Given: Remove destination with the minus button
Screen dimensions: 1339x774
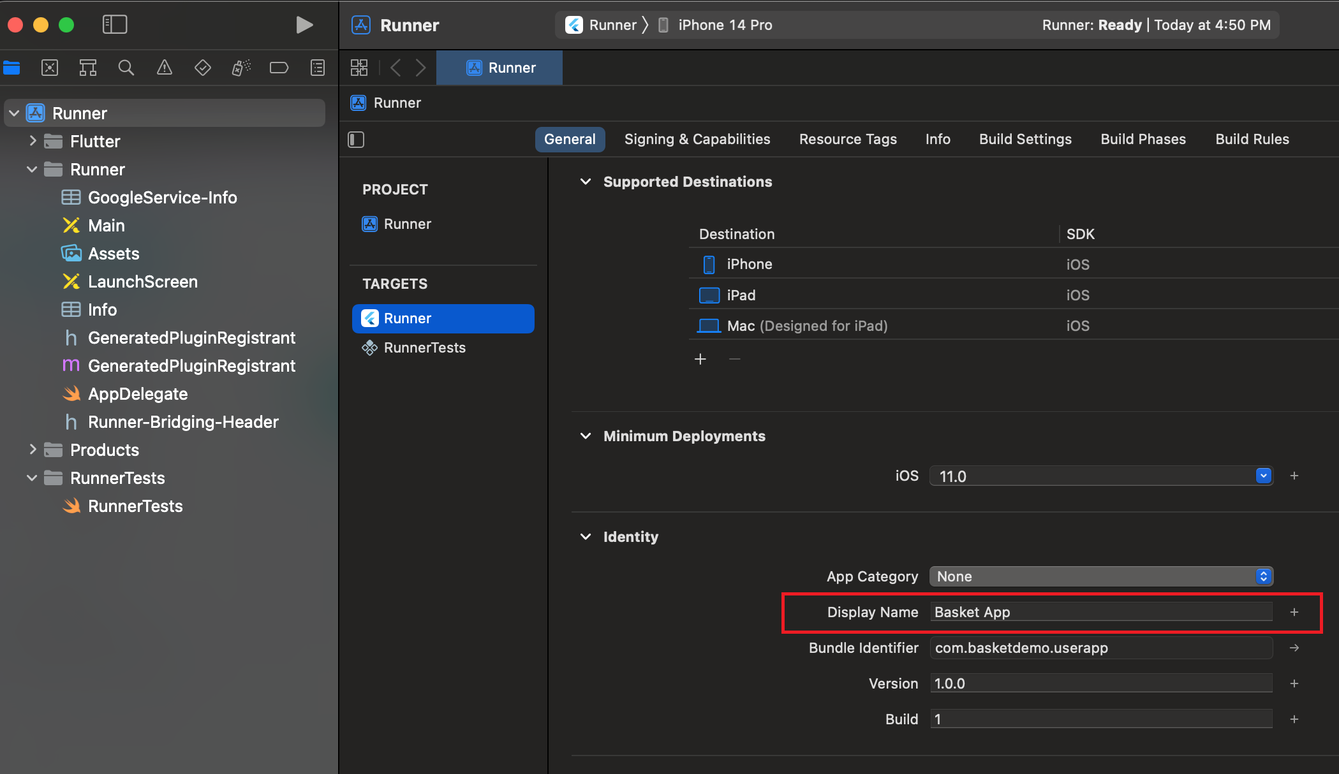Looking at the screenshot, I should tap(735, 359).
